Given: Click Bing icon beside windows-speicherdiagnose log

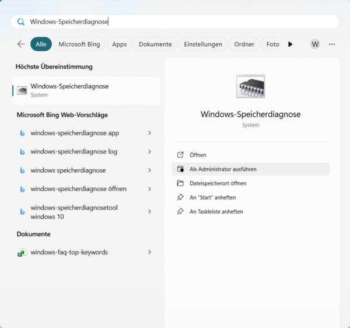Looking at the screenshot, I should point(22,152).
